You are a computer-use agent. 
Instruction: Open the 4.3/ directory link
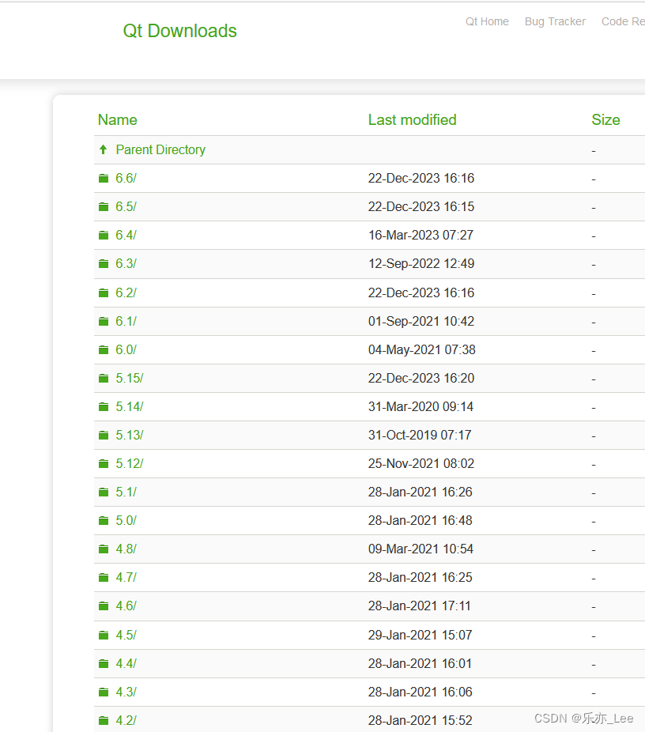click(126, 692)
